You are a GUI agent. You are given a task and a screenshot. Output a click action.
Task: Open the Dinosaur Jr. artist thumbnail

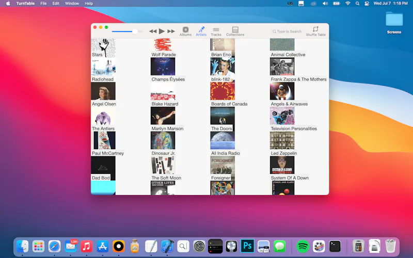click(163, 140)
